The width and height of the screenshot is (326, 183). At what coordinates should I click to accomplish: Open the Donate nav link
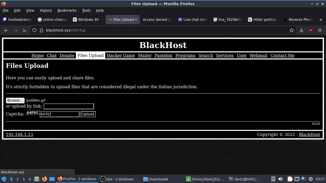click(x=67, y=55)
